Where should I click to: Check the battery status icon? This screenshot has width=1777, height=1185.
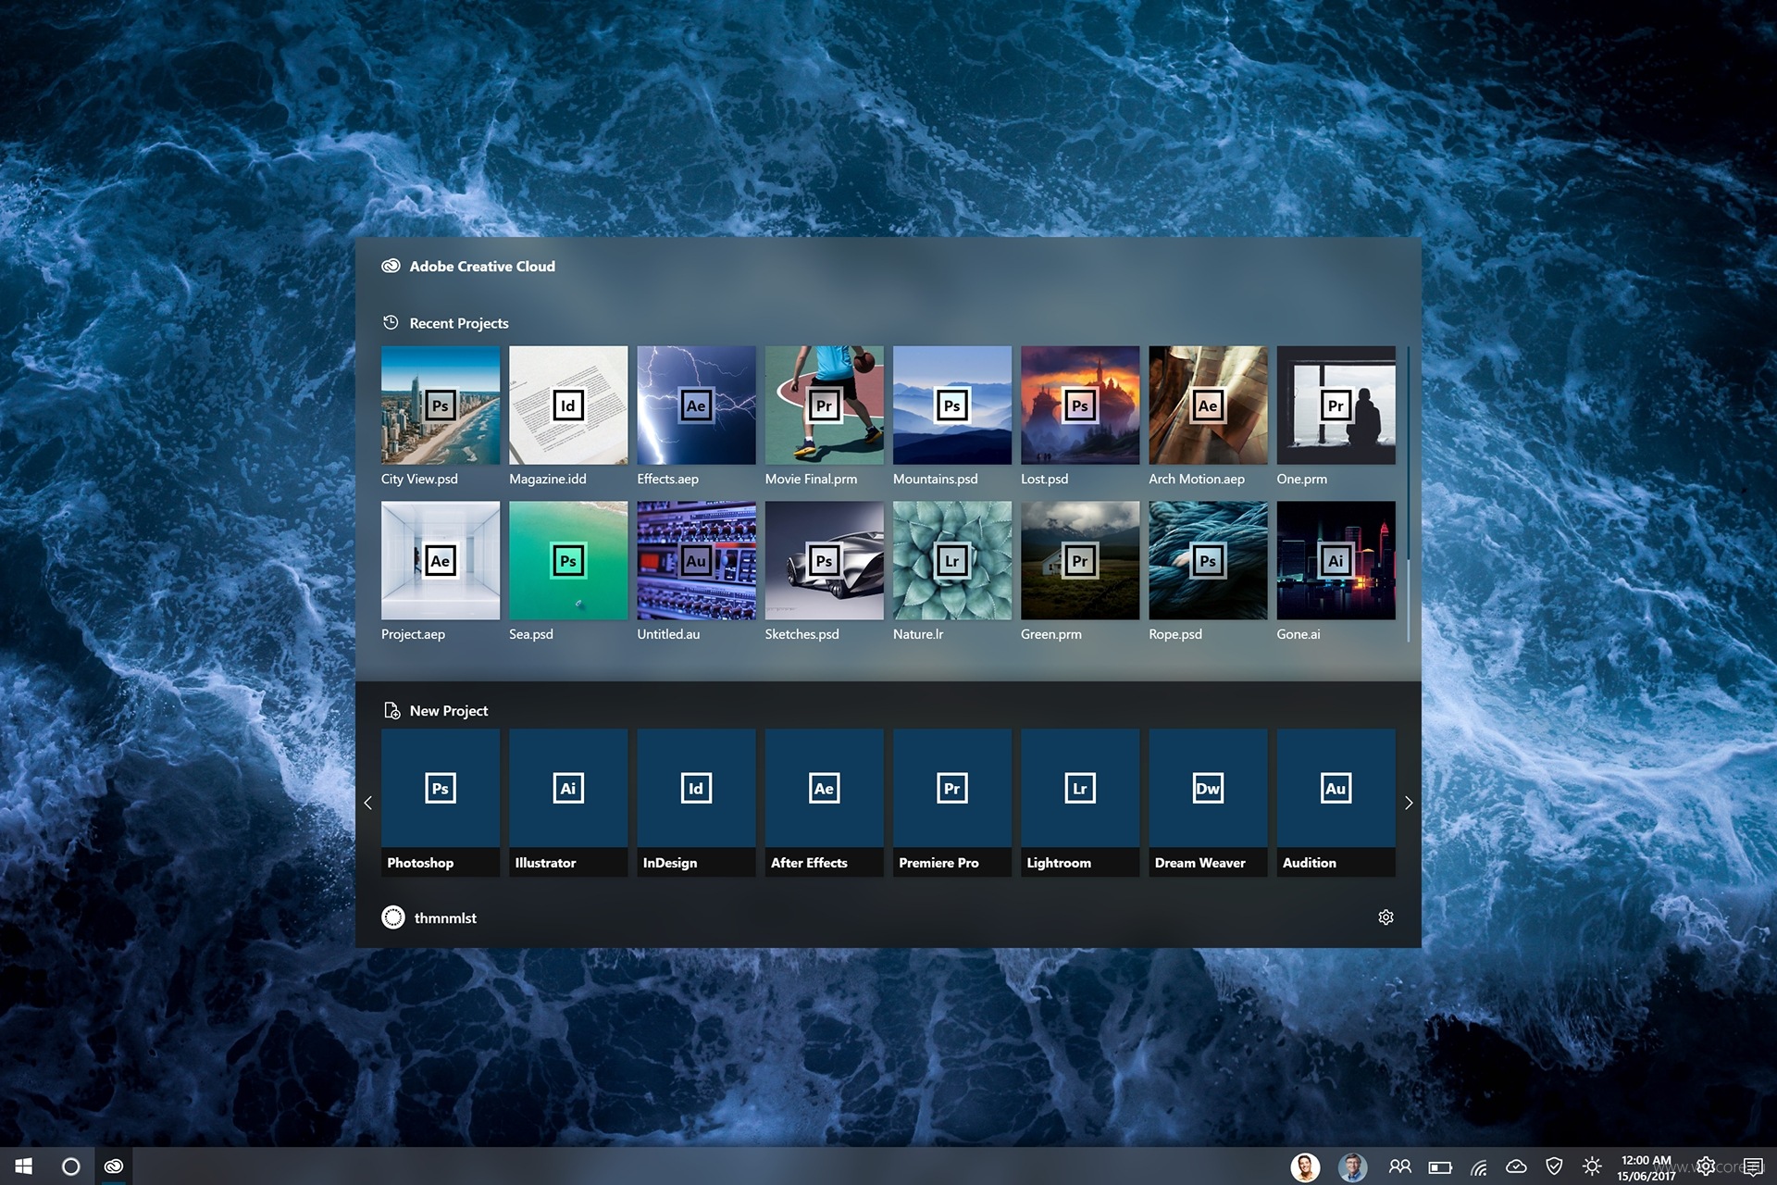point(1440,1167)
